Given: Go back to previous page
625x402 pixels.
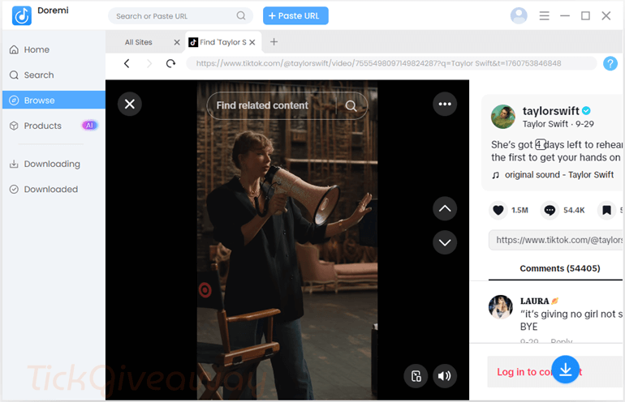Looking at the screenshot, I should 127,63.
